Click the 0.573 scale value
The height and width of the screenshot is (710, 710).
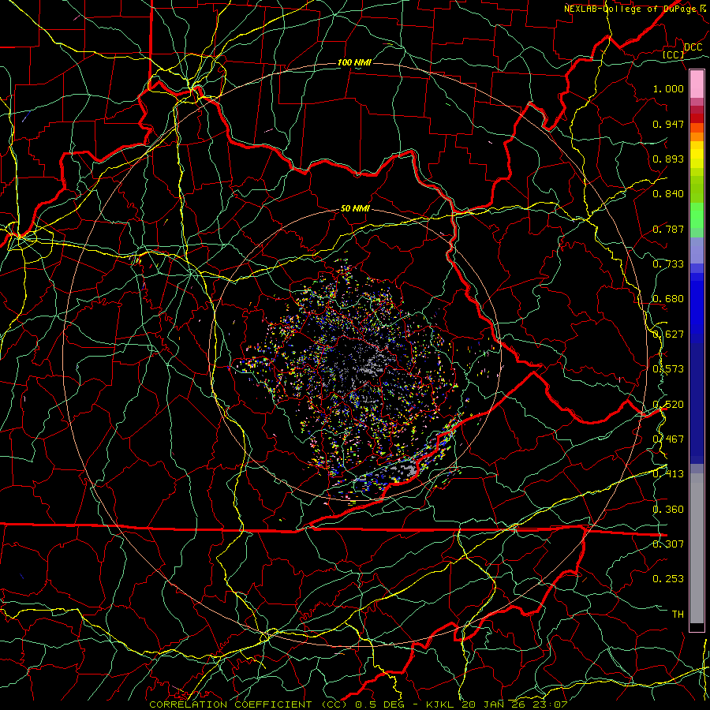668,369
